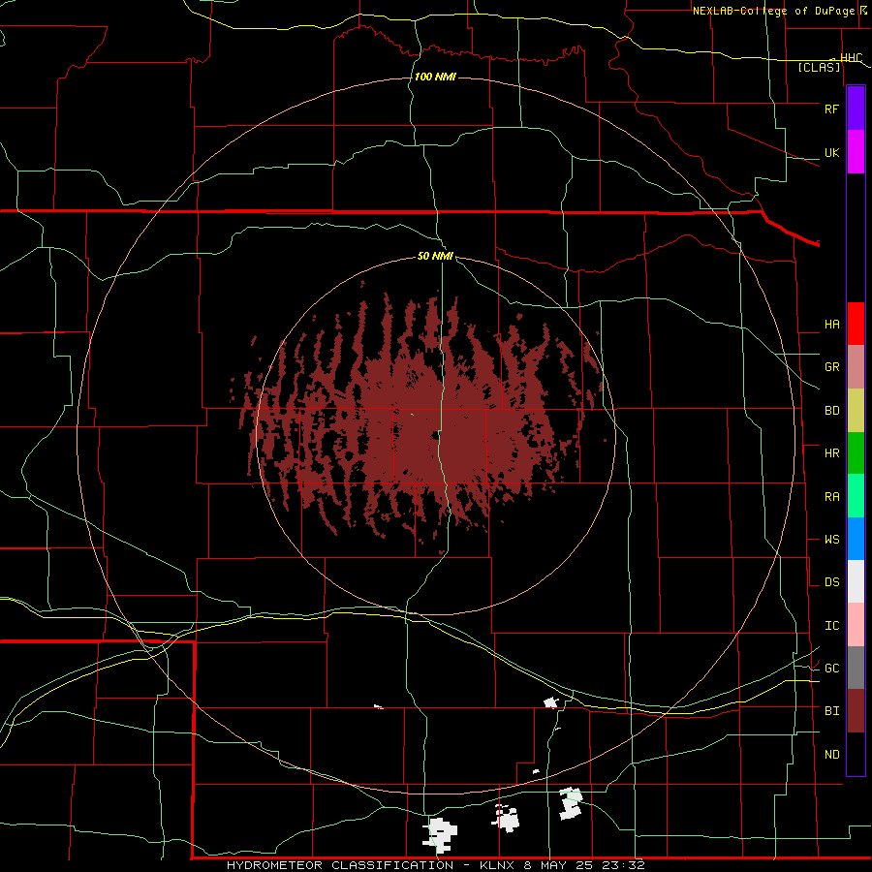The image size is (872, 872).
Task: Click the purple RF legend color swatch
Action: point(856,109)
